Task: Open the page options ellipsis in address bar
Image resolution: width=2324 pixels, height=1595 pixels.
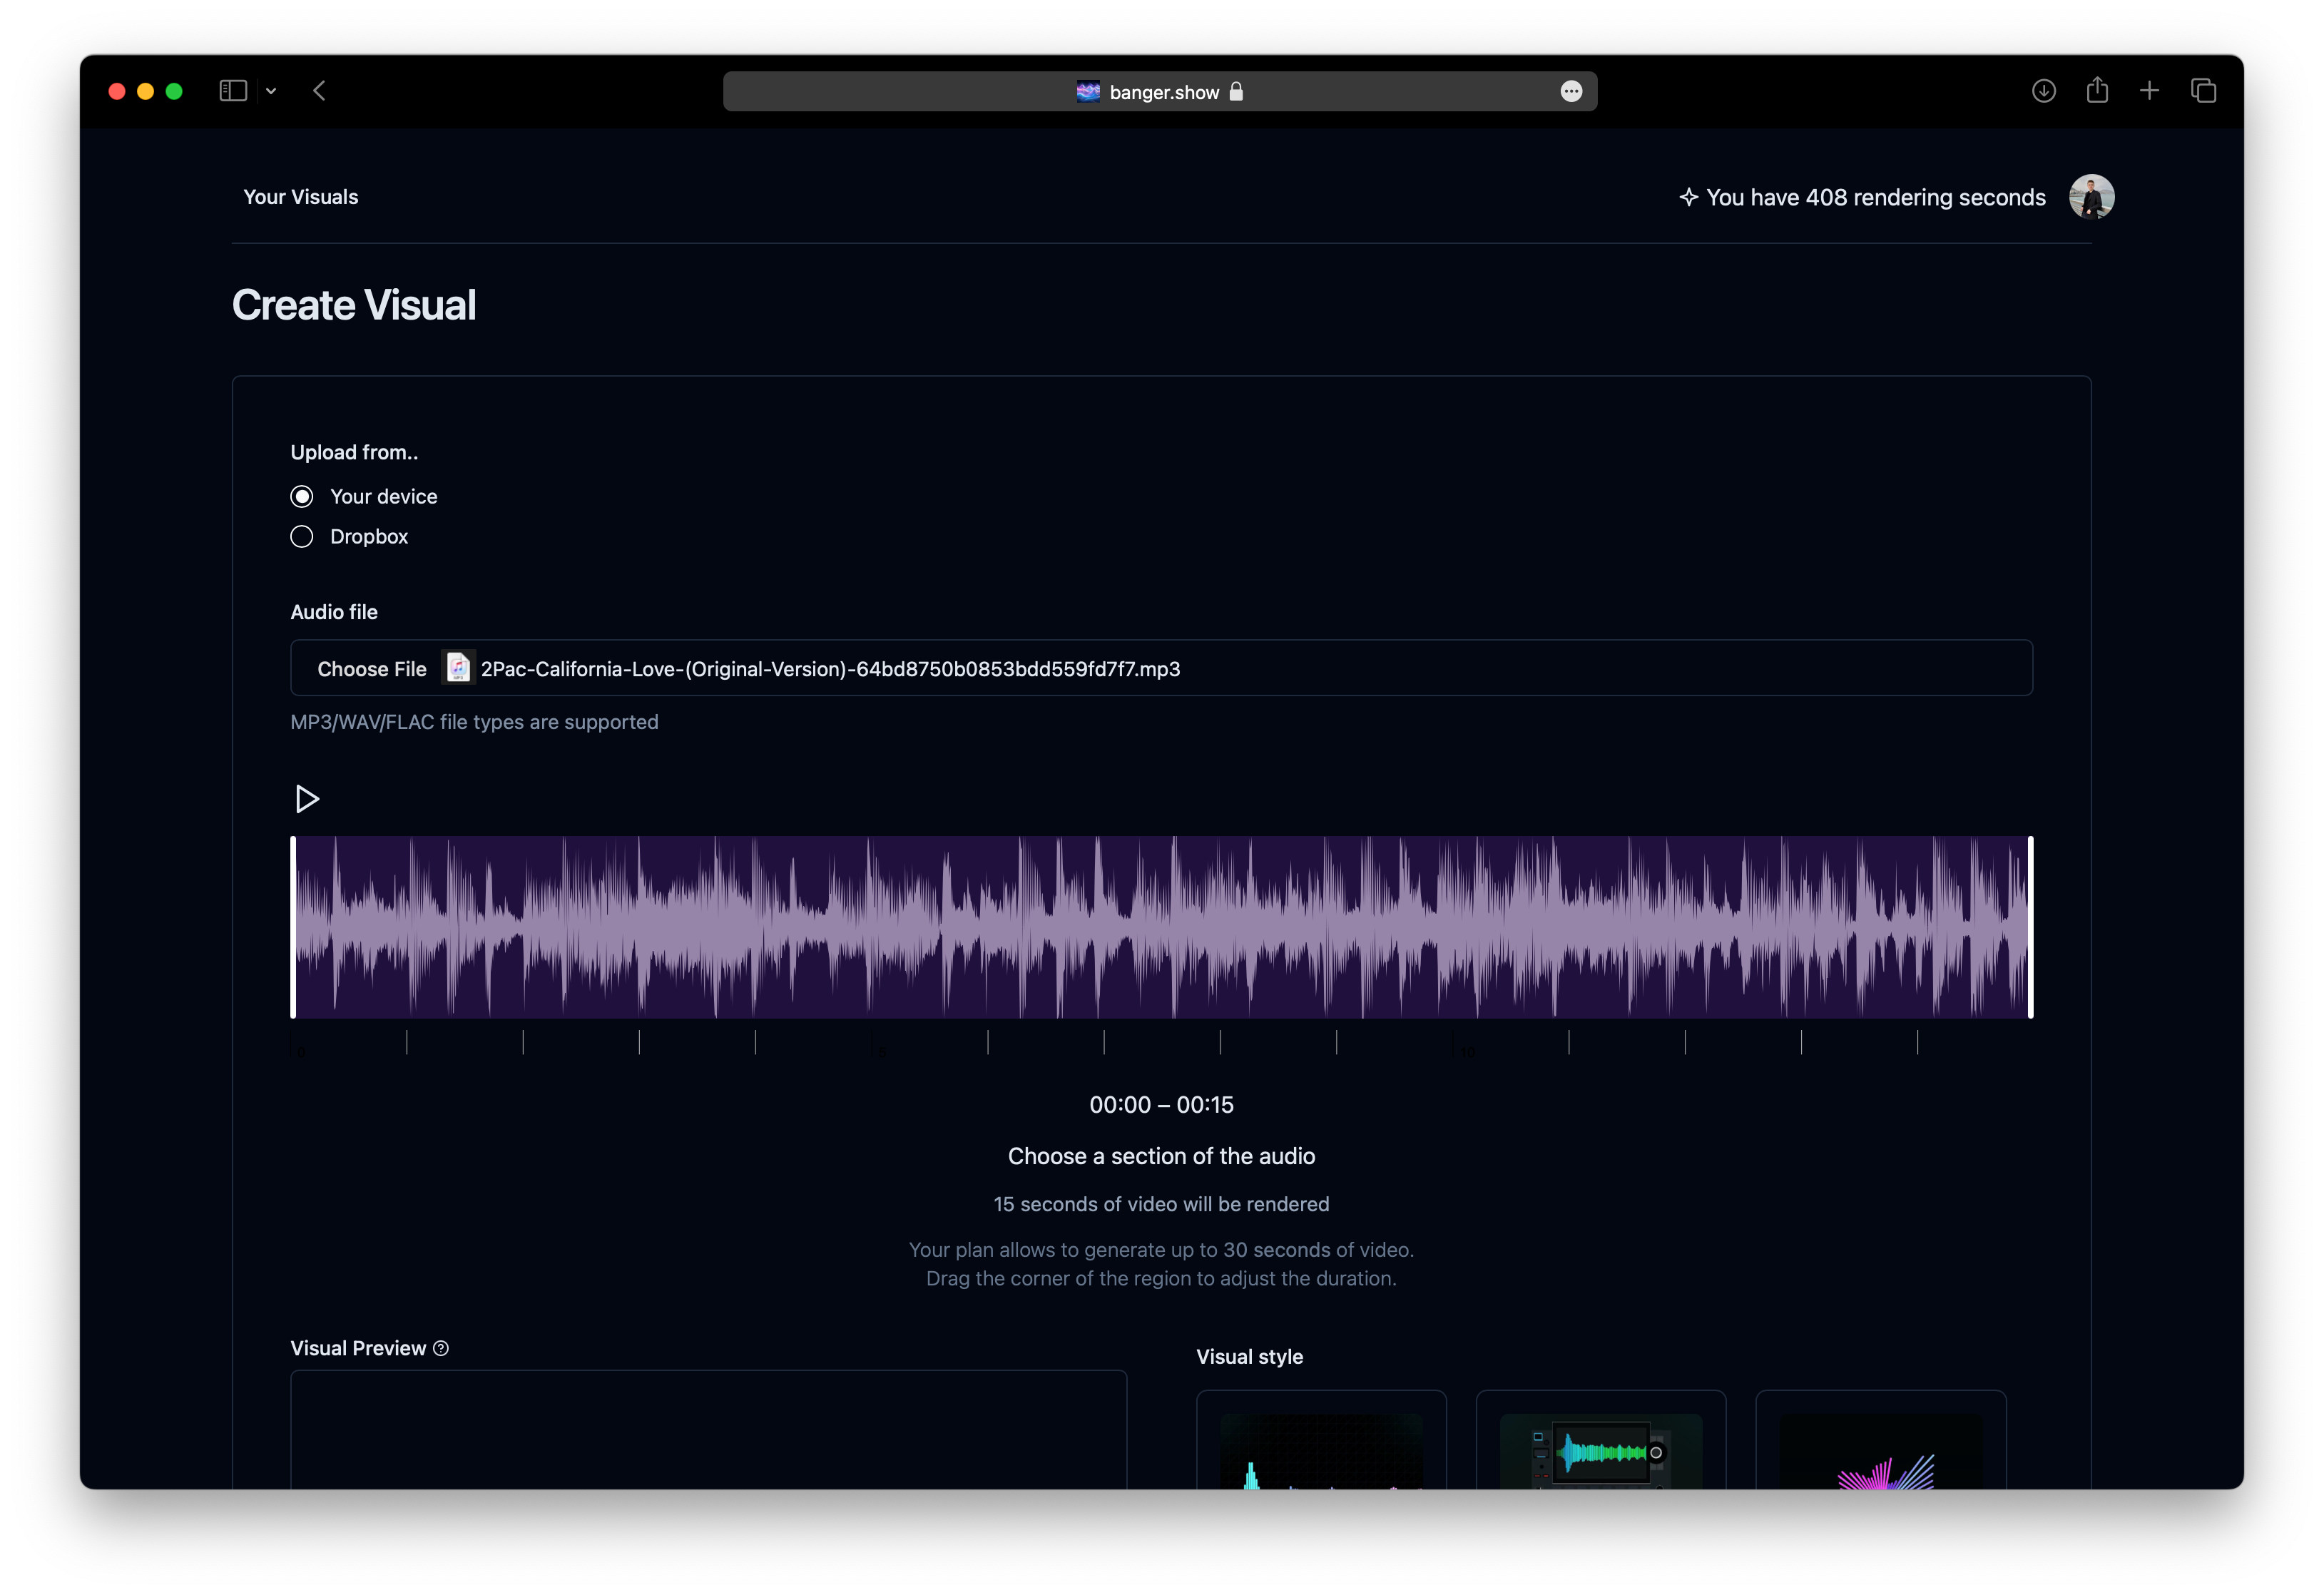Action: click(x=1571, y=91)
